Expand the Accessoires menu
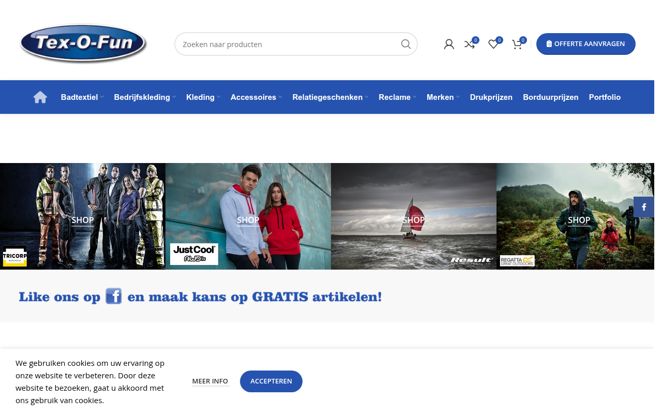The height and width of the screenshot is (414, 662). (x=256, y=97)
